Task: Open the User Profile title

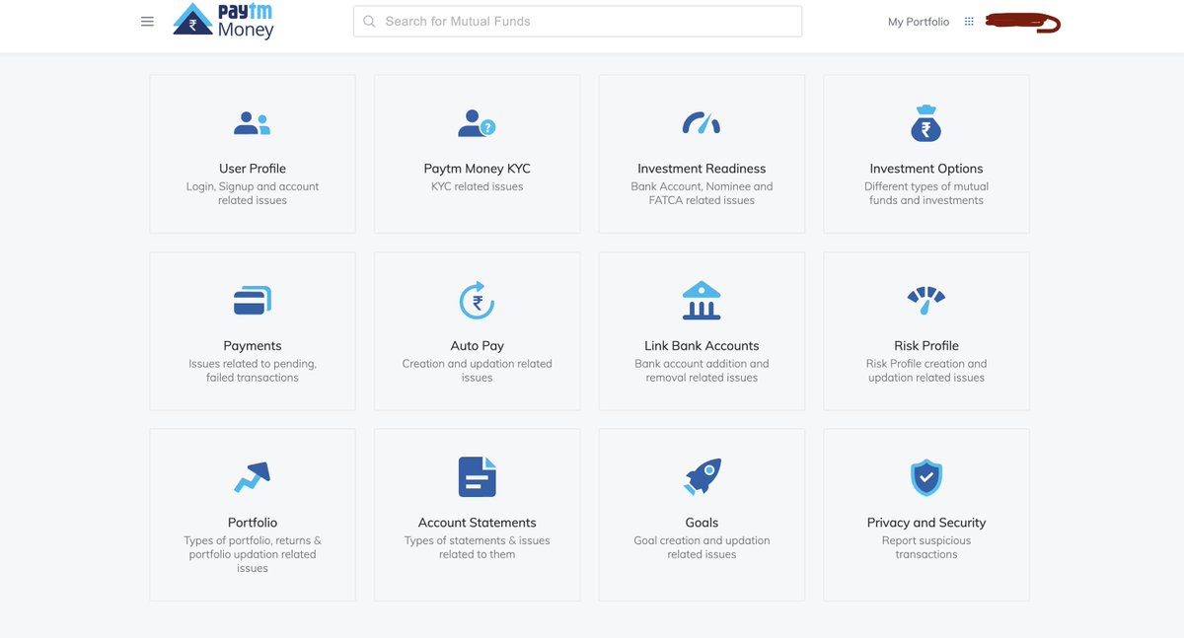Action: click(253, 169)
